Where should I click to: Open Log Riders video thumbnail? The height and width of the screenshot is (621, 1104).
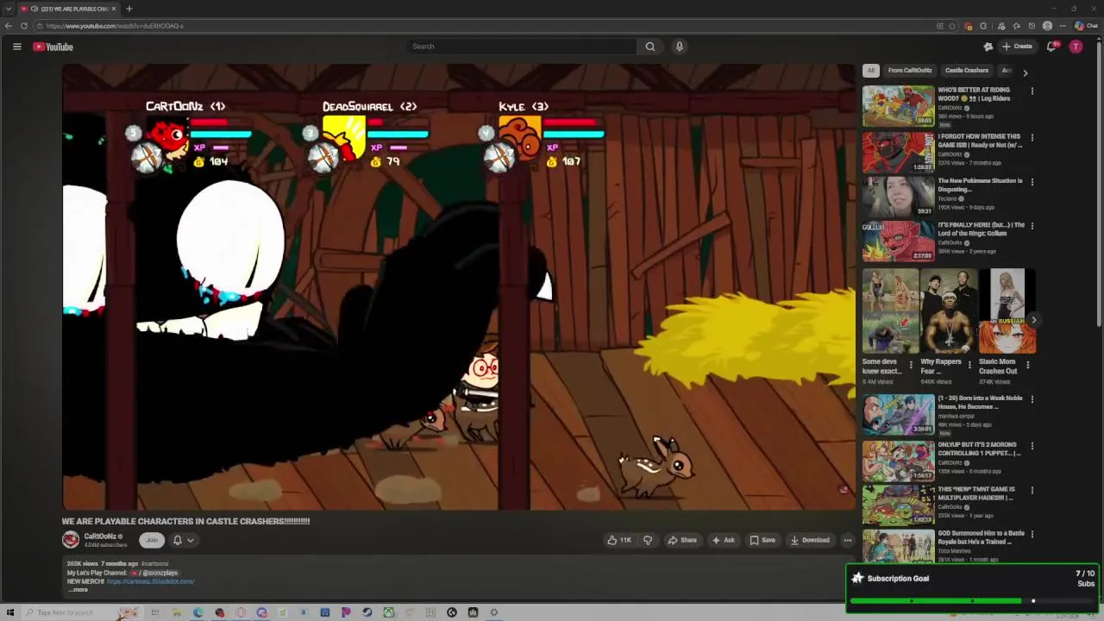pos(898,106)
